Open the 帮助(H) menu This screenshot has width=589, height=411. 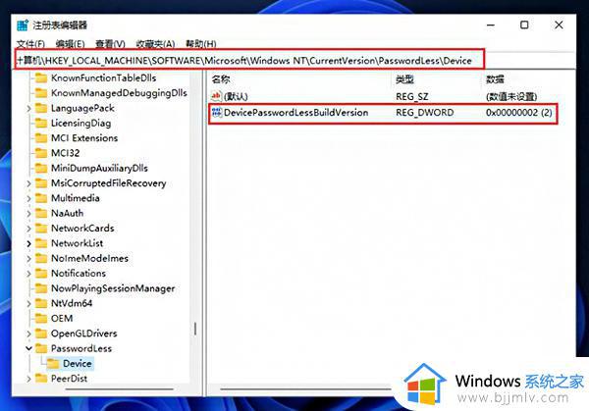[x=201, y=44]
